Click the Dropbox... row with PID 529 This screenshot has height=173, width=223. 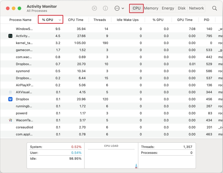111,64
